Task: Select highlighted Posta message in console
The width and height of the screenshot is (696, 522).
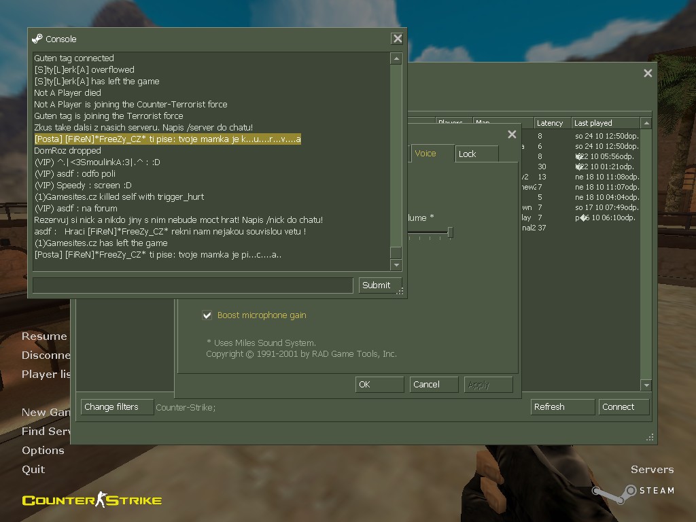Action: (167, 139)
